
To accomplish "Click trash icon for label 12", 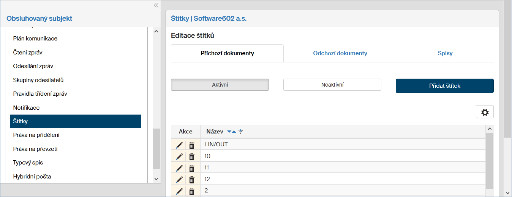I will (x=192, y=180).
